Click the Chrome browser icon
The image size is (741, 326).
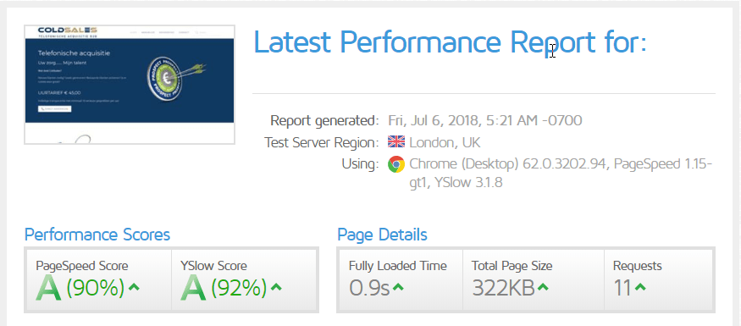point(396,164)
